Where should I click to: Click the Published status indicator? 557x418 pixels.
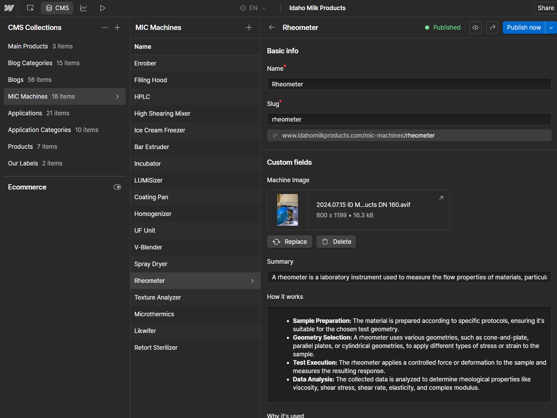tap(442, 28)
